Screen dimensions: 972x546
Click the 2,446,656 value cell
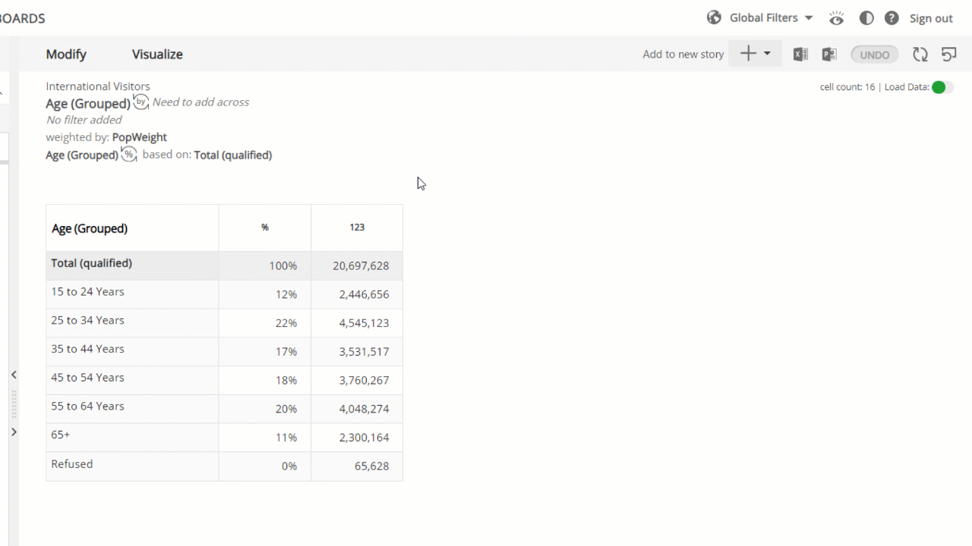(x=357, y=294)
